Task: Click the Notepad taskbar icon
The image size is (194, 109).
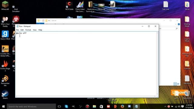Action: (136, 106)
